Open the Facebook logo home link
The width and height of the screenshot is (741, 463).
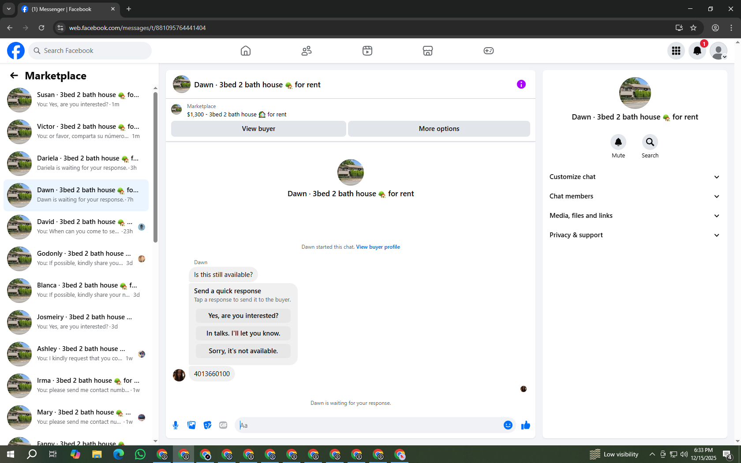point(16,51)
